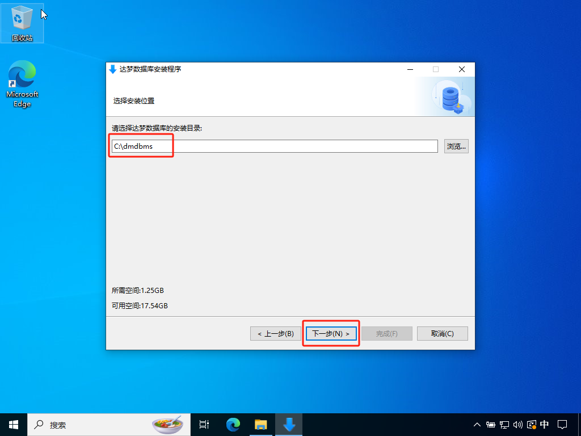Viewport: 581px width, 436px height.
Task: Open File Explorer from the taskbar
Action: [x=261, y=425]
